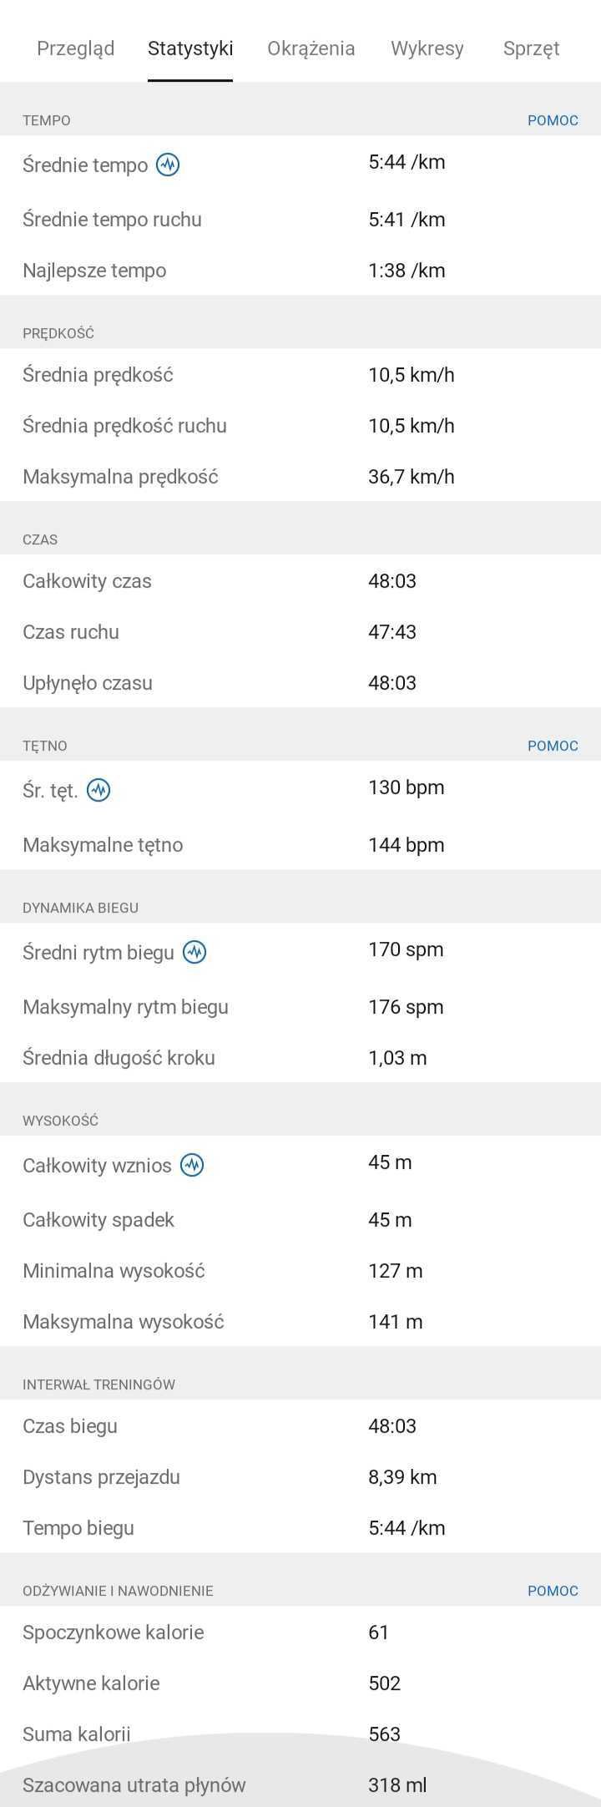The height and width of the screenshot is (1807, 601).
Task: Tap graph icon beside Całkowity wznios
Action: (192, 1165)
